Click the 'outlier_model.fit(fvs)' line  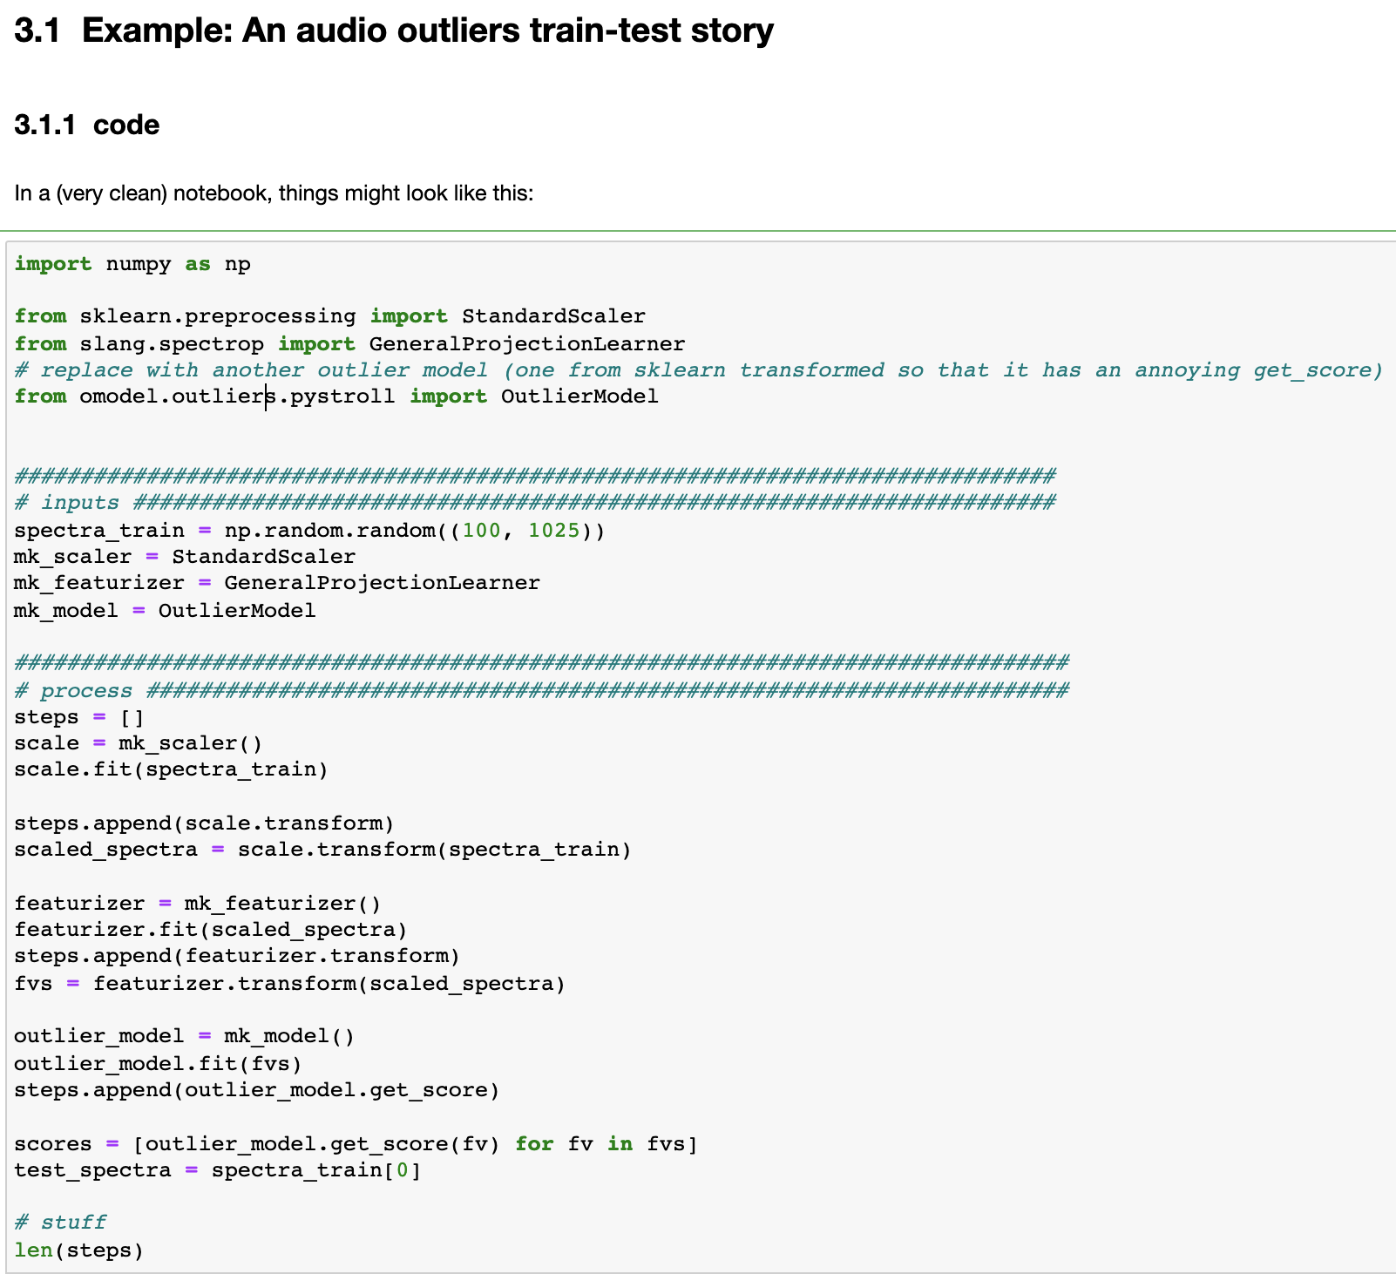[158, 1064]
